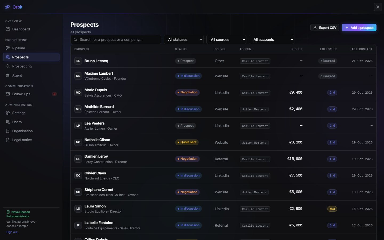
Task: Click the Agent robot icon
Action: point(8,75)
